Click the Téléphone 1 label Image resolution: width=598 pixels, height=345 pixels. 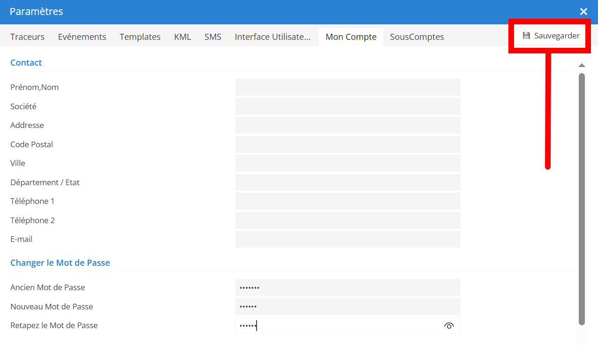(x=32, y=201)
